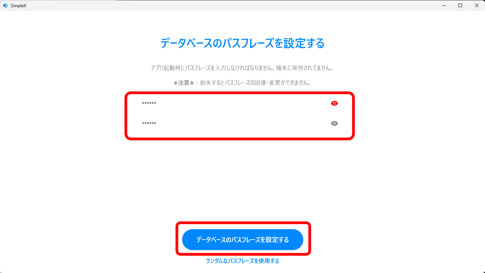This screenshot has height=273, width=485.
Task: Show the first passphrase using red eye icon
Action: pos(334,103)
